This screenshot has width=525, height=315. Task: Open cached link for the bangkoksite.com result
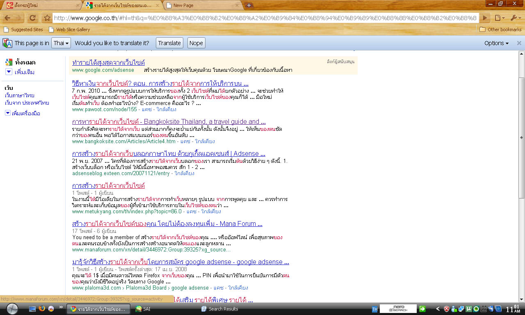point(185,142)
